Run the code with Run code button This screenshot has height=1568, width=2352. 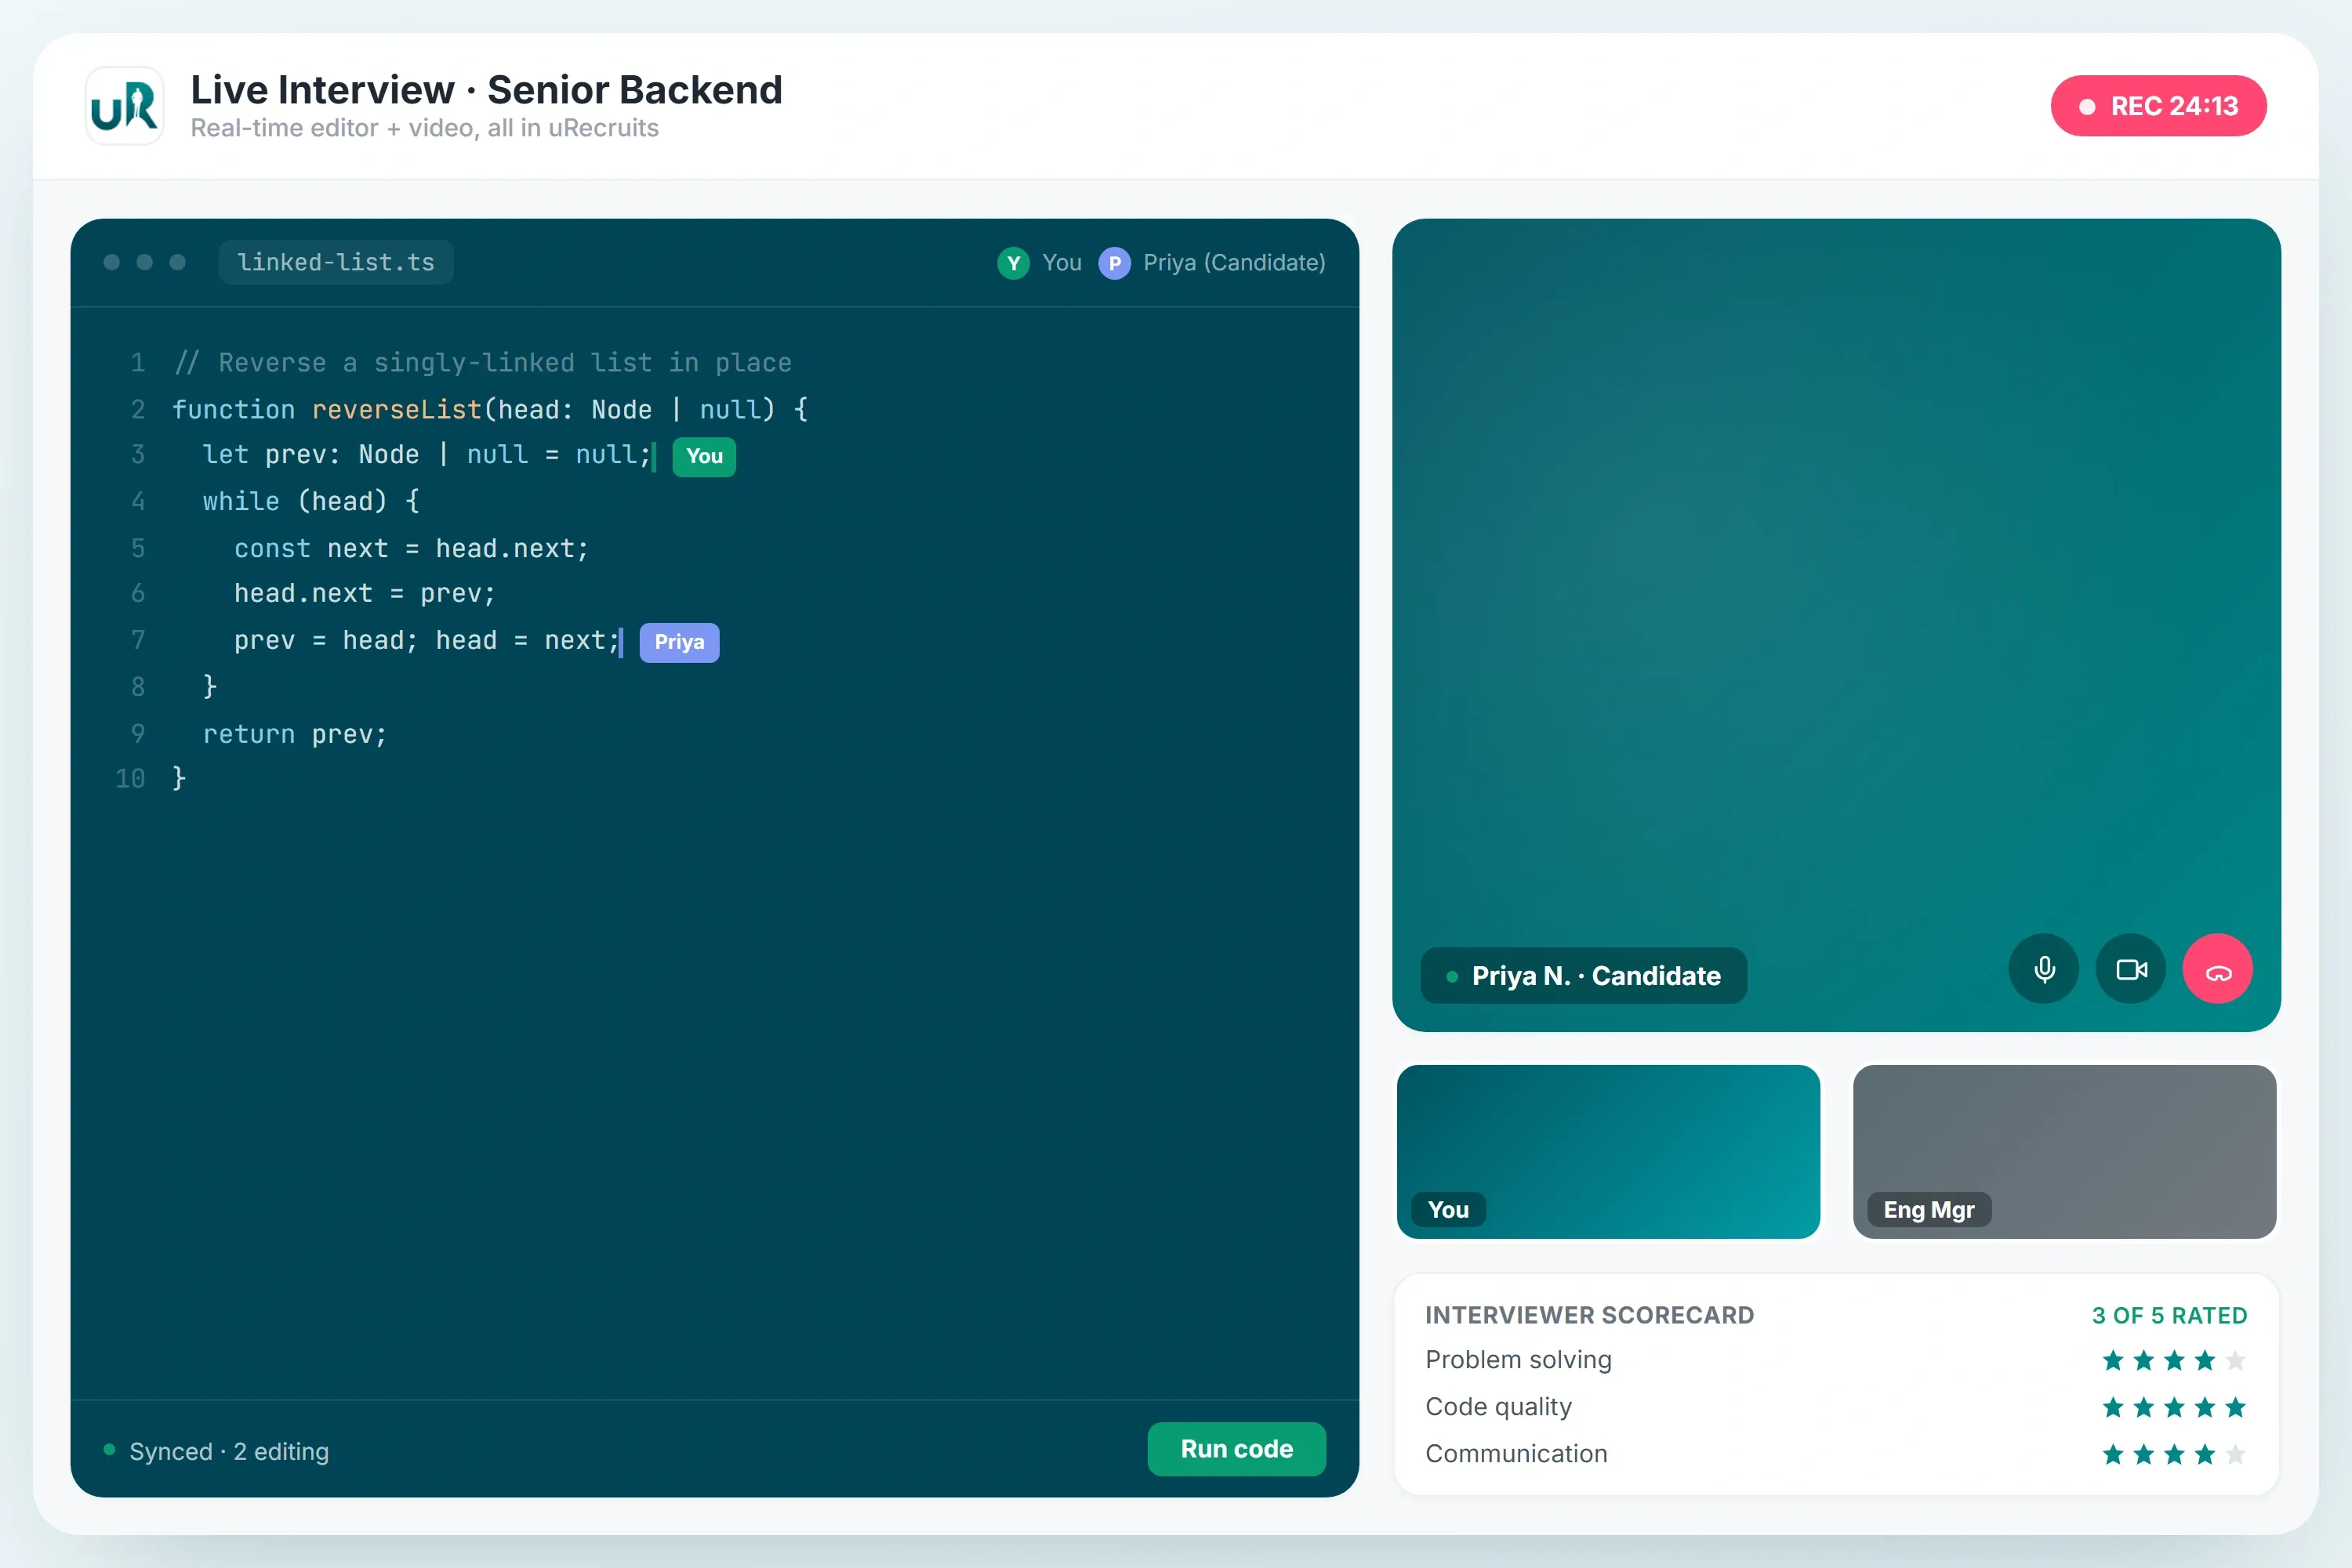1236,1449
